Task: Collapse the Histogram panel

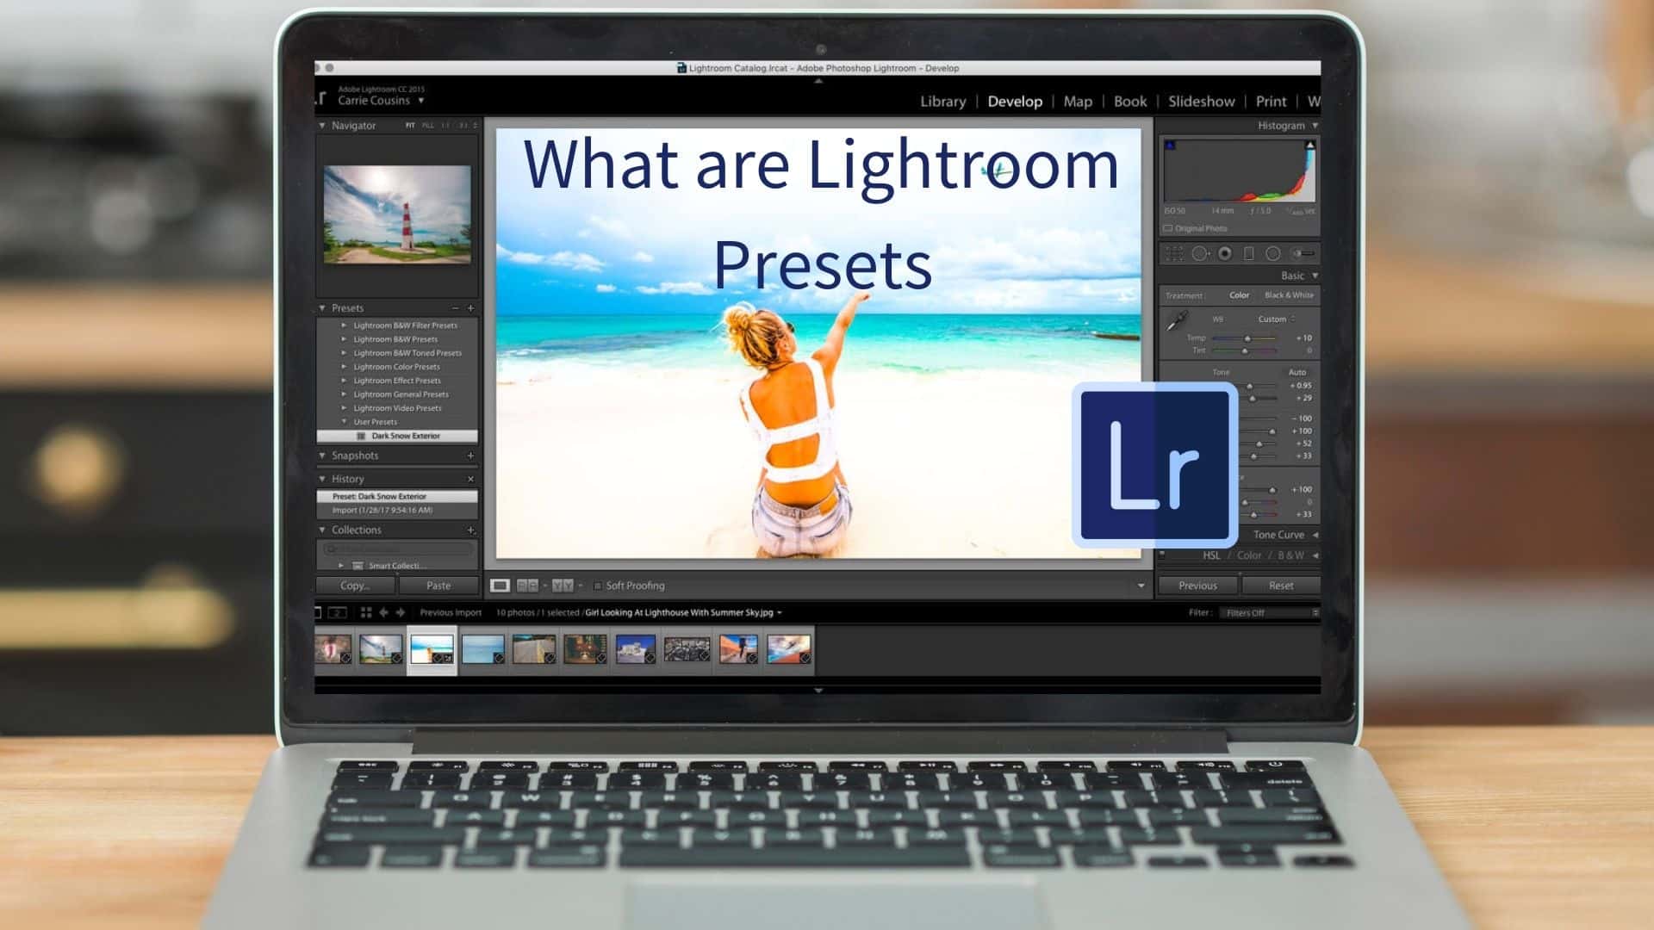Action: (x=1315, y=126)
